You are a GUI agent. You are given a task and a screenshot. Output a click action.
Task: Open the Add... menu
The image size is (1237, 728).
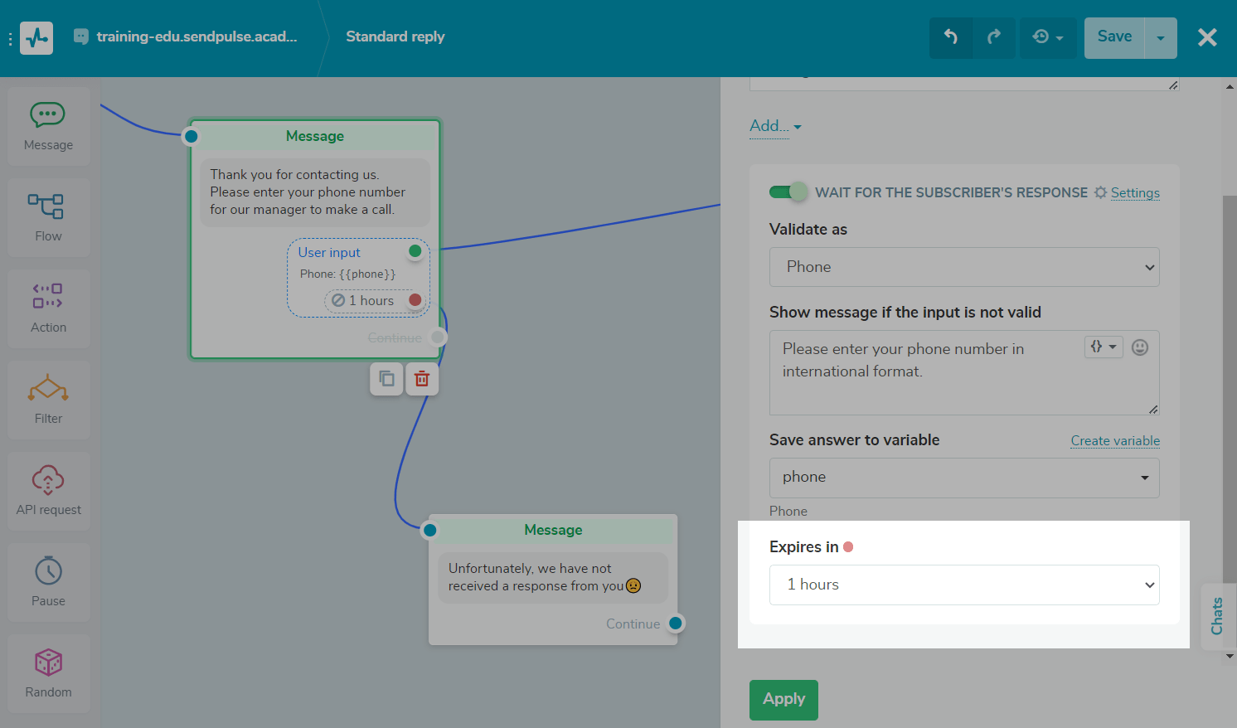(770, 126)
